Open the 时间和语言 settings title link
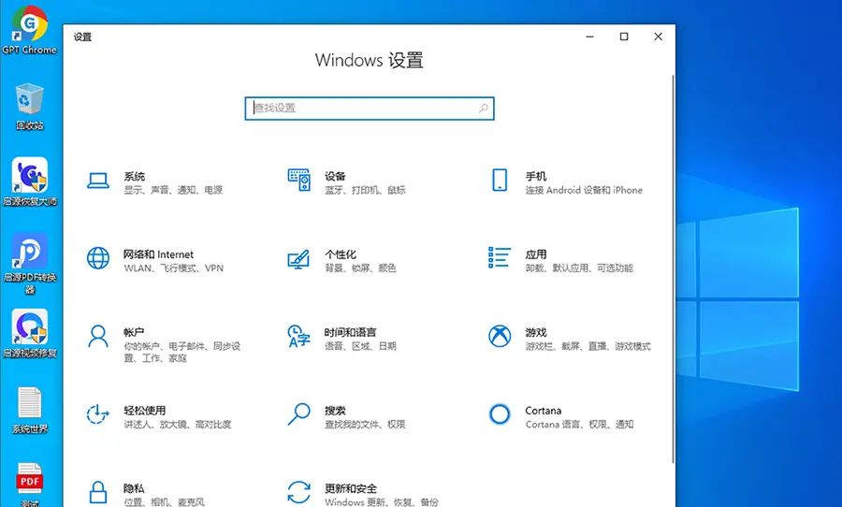The image size is (842, 507). point(350,332)
